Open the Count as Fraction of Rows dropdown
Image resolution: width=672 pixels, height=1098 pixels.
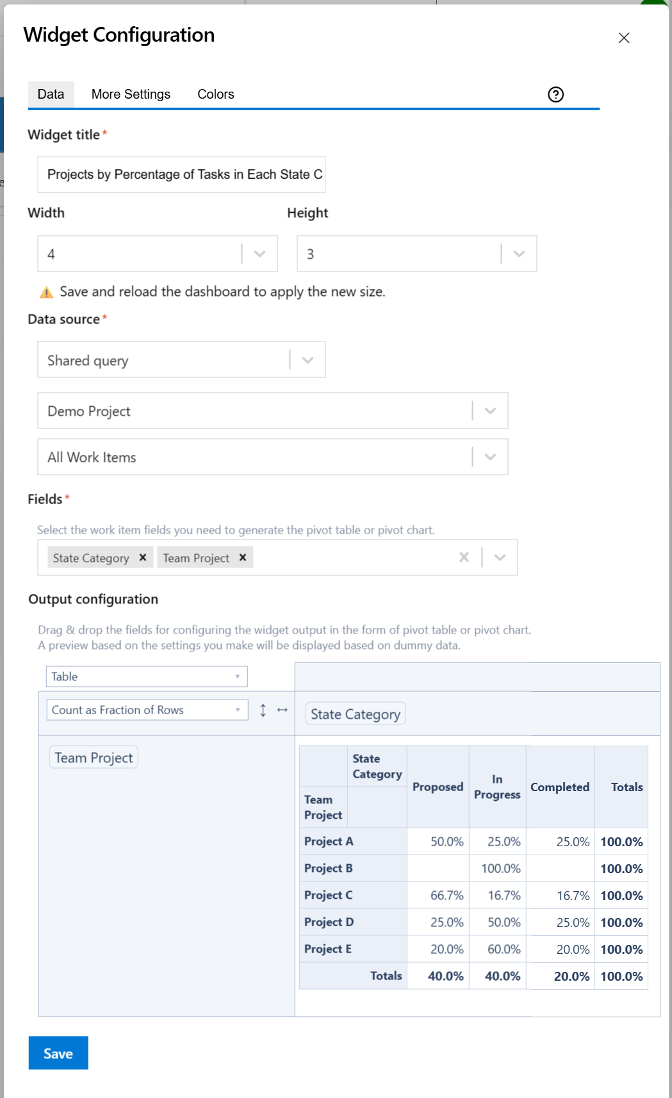[147, 710]
